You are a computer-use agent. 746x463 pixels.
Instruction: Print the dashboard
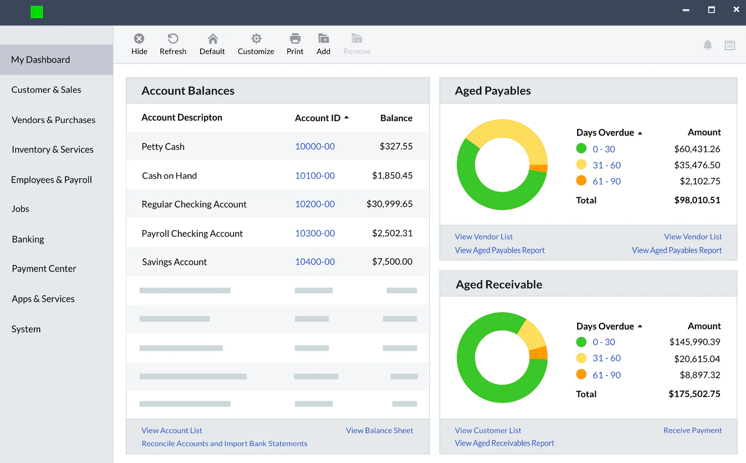coord(295,44)
